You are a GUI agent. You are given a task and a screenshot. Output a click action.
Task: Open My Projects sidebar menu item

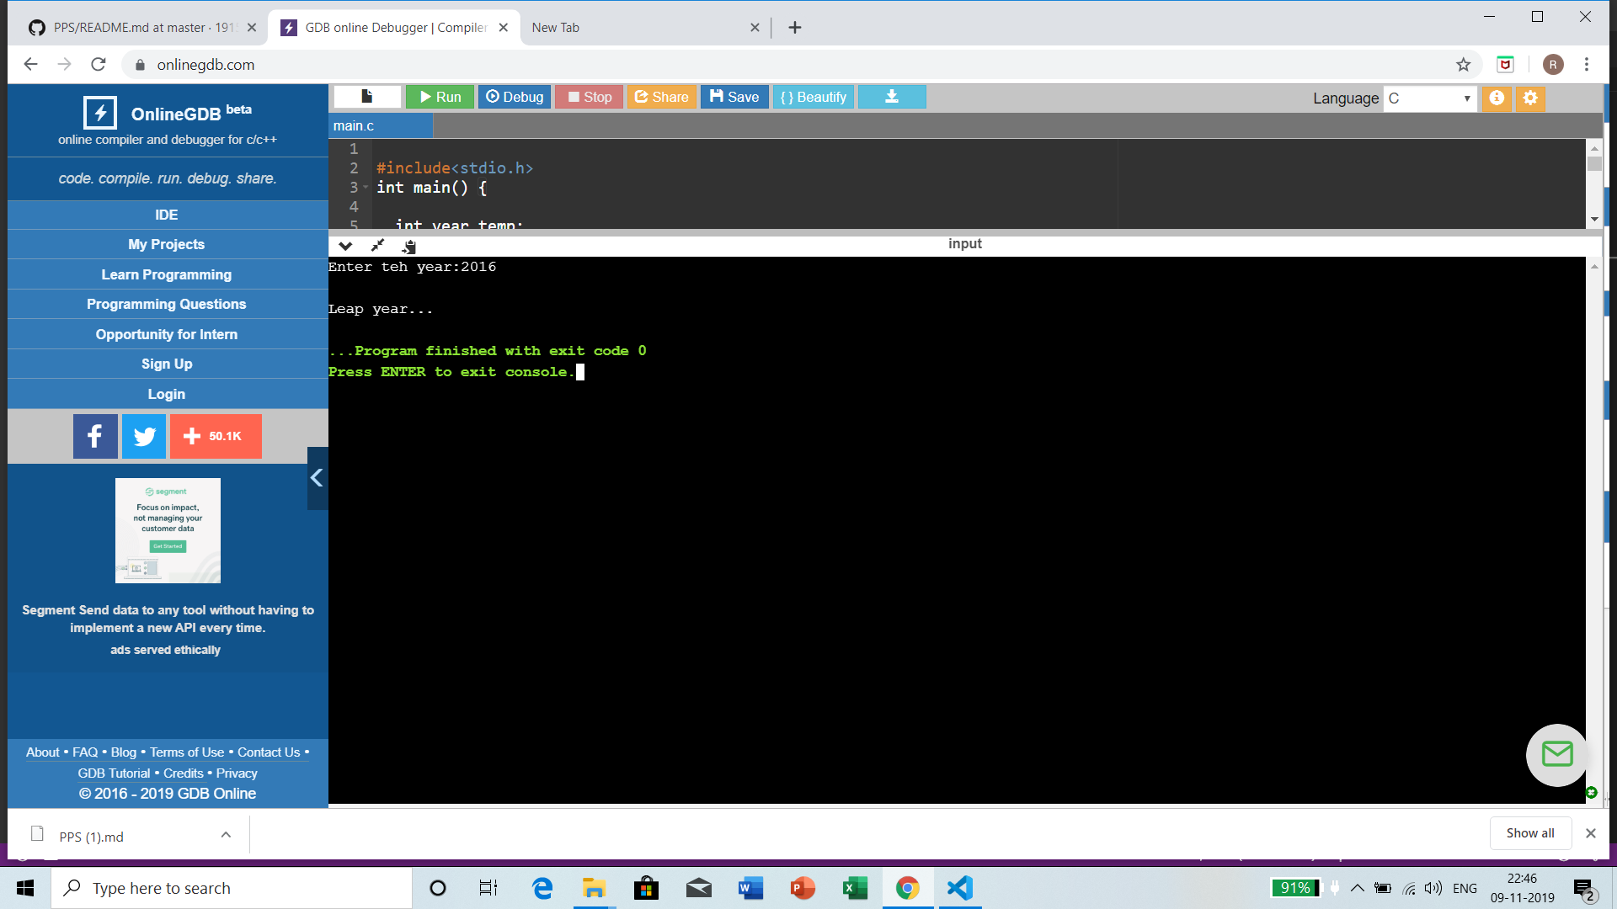[x=167, y=244]
